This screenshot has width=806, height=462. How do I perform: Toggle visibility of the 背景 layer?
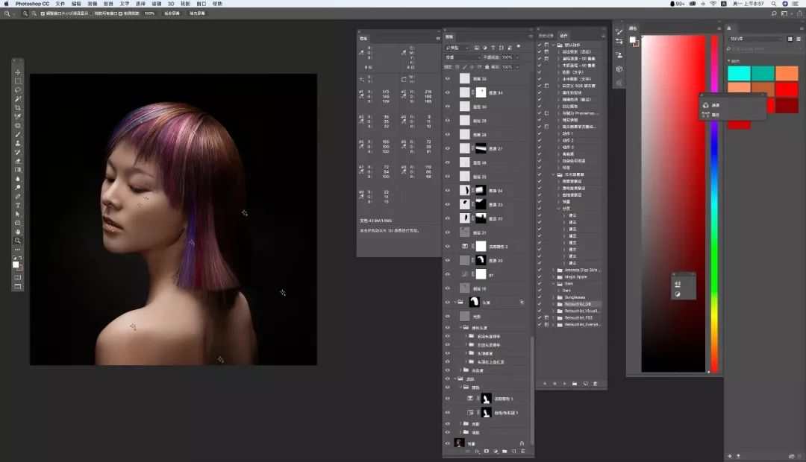click(x=447, y=443)
